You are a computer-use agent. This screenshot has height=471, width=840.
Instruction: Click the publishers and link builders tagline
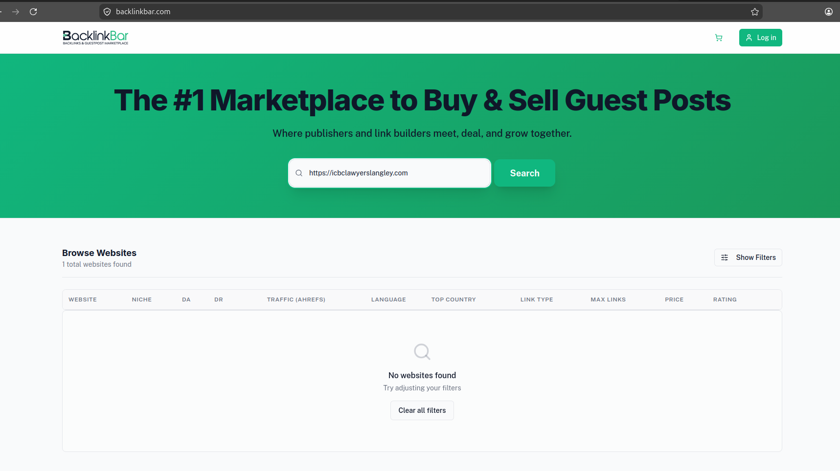pos(422,133)
